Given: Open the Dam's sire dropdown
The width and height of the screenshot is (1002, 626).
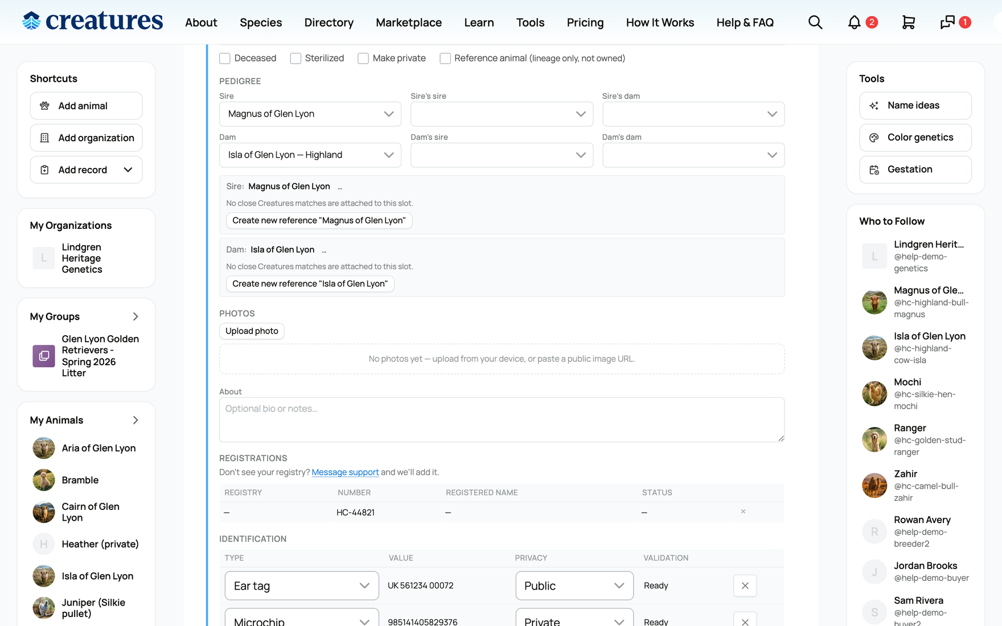Looking at the screenshot, I should coord(502,155).
